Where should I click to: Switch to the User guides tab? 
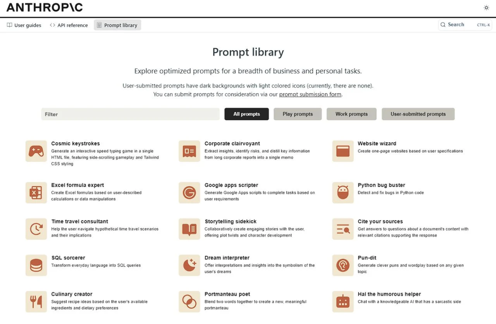pos(24,25)
